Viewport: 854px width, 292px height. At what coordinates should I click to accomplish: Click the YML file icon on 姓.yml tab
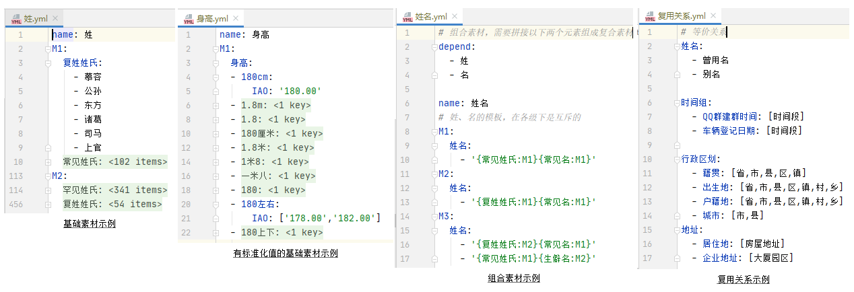(16, 20)
